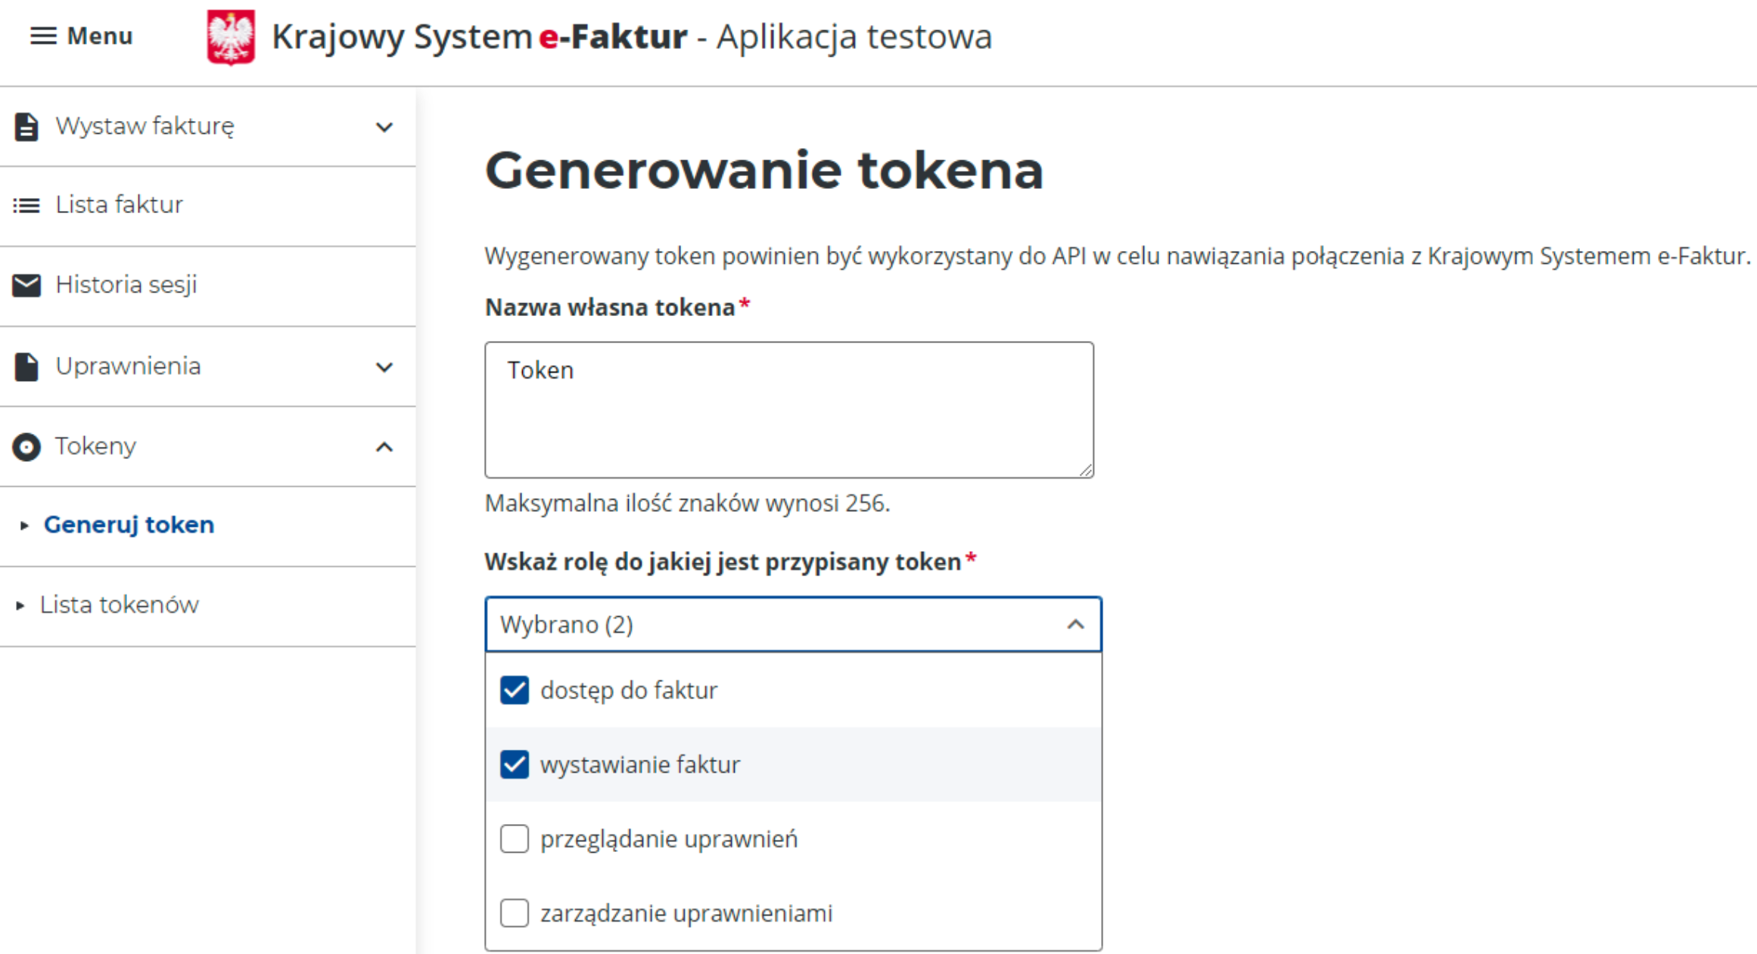
Task: Select Uprawnienia in the sidebar menu
Action: (127, 366)
